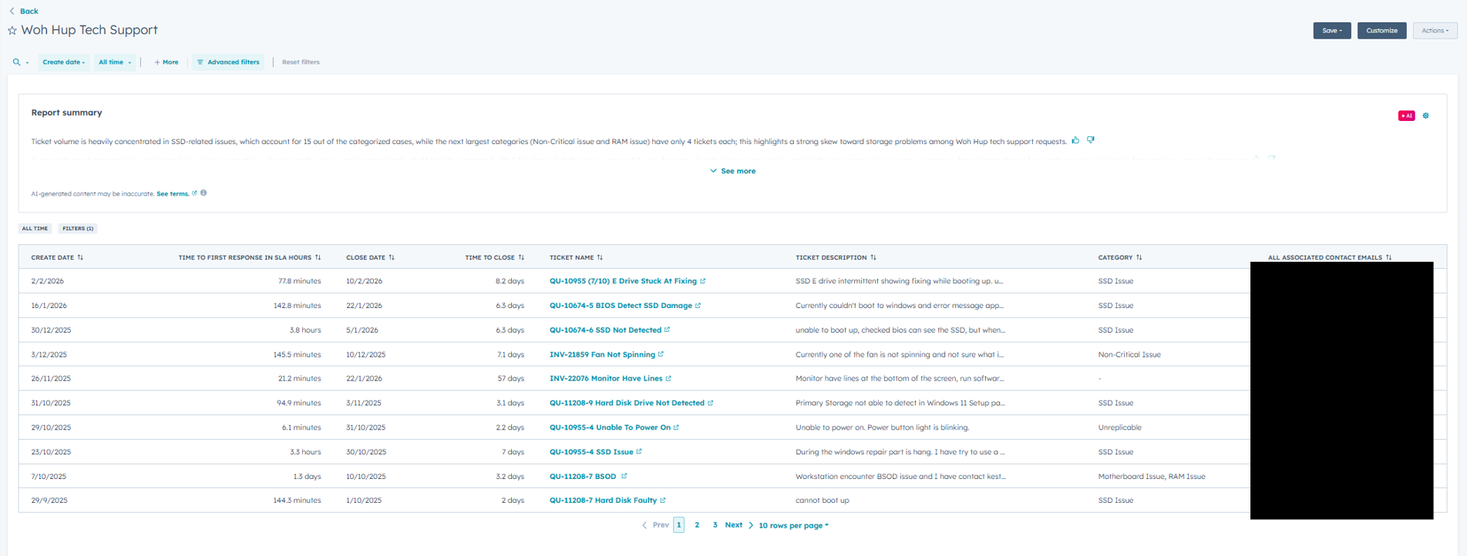Give thumbs down to the AI summary
Viewport: 1467px width, 556px height.
(x=1090, y=140)
